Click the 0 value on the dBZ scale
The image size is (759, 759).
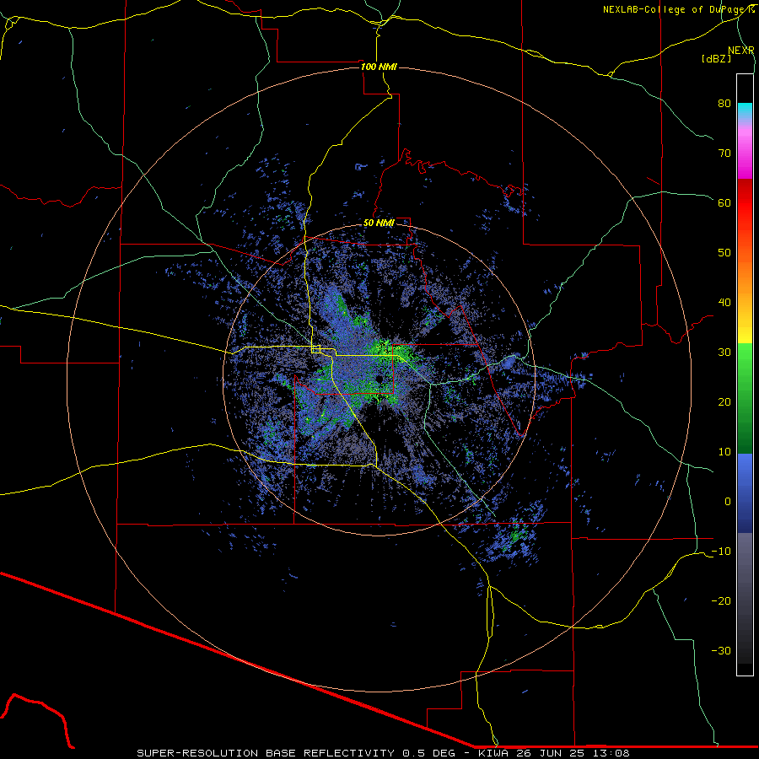(x=728, y=502)
